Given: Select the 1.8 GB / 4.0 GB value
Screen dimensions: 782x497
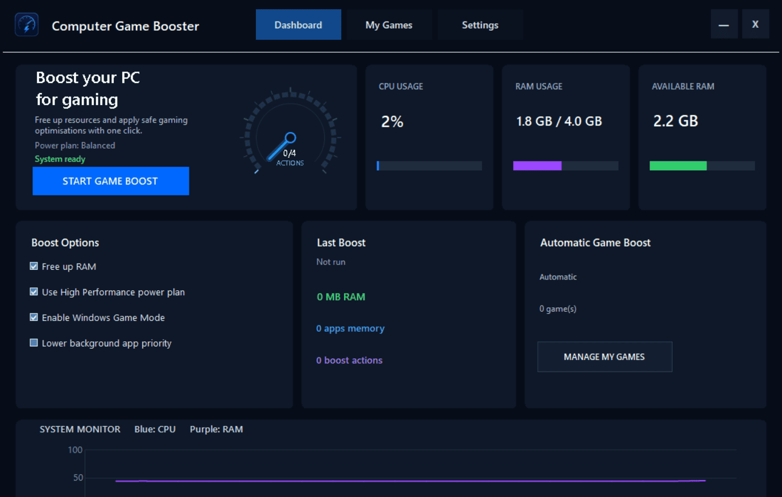Looking at the screenshot, I should (x=559, y=122).
